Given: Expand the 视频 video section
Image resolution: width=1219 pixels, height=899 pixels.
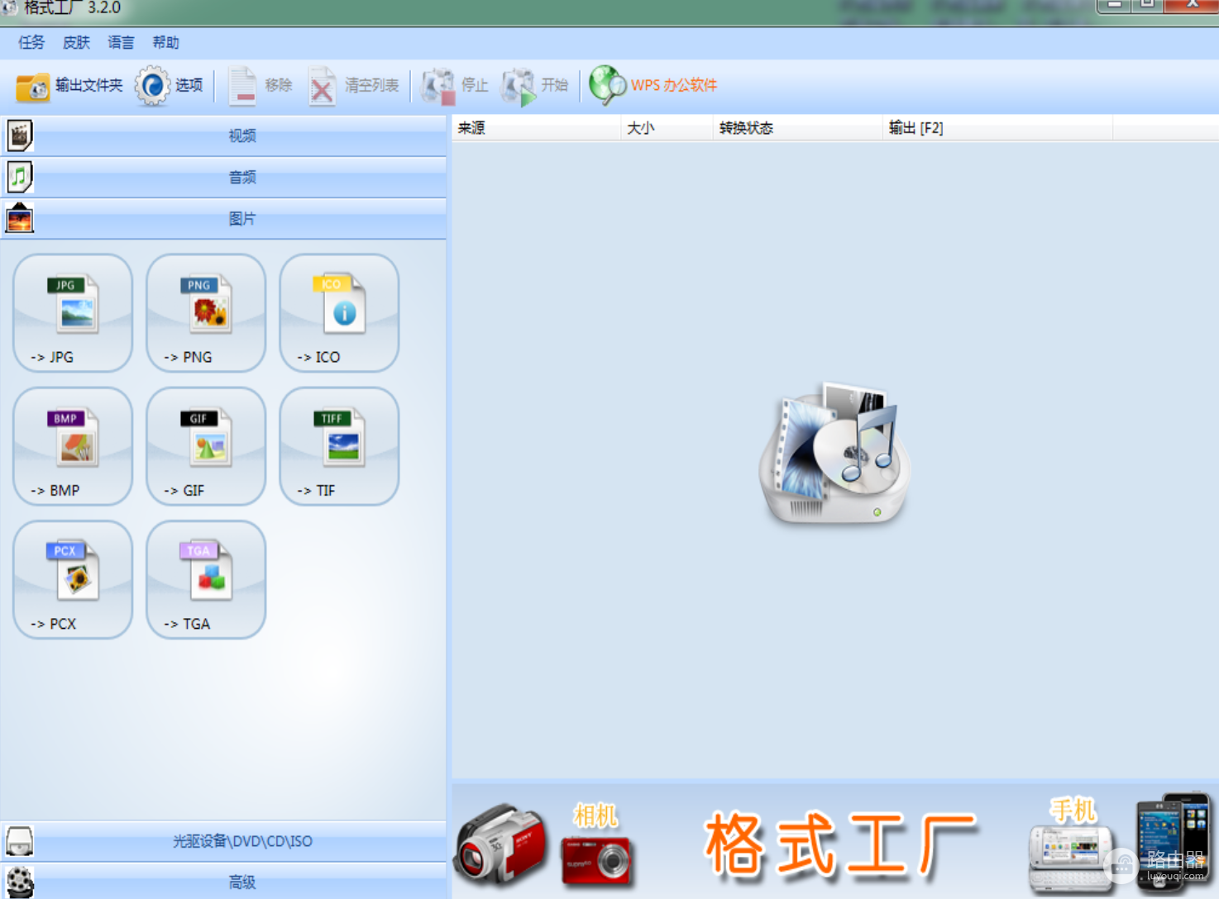Looking at the screenshot, I should pos(223,136).
